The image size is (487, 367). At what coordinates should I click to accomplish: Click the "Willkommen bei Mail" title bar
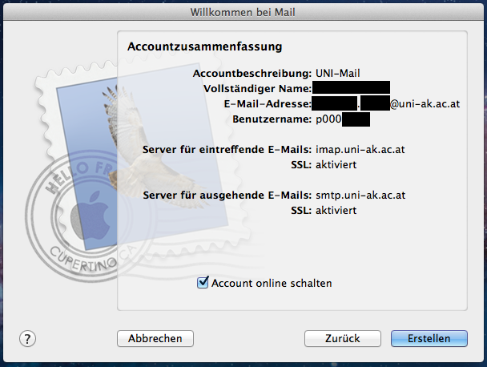tap(243, 12)
